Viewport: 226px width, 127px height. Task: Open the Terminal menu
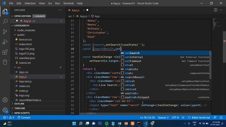tap(68, 3)
